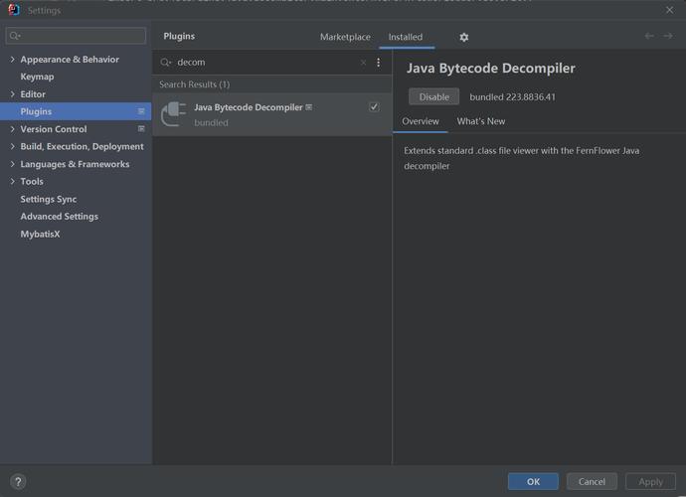The width and height of the screenshot is (686, 497).
Task: Clear the plugin search text with the X
Action: (x=363, y=63)
